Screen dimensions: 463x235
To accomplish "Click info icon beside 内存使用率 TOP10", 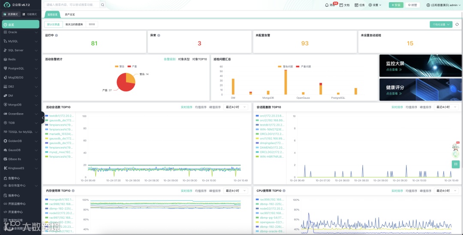I will [x=73, y=191].
